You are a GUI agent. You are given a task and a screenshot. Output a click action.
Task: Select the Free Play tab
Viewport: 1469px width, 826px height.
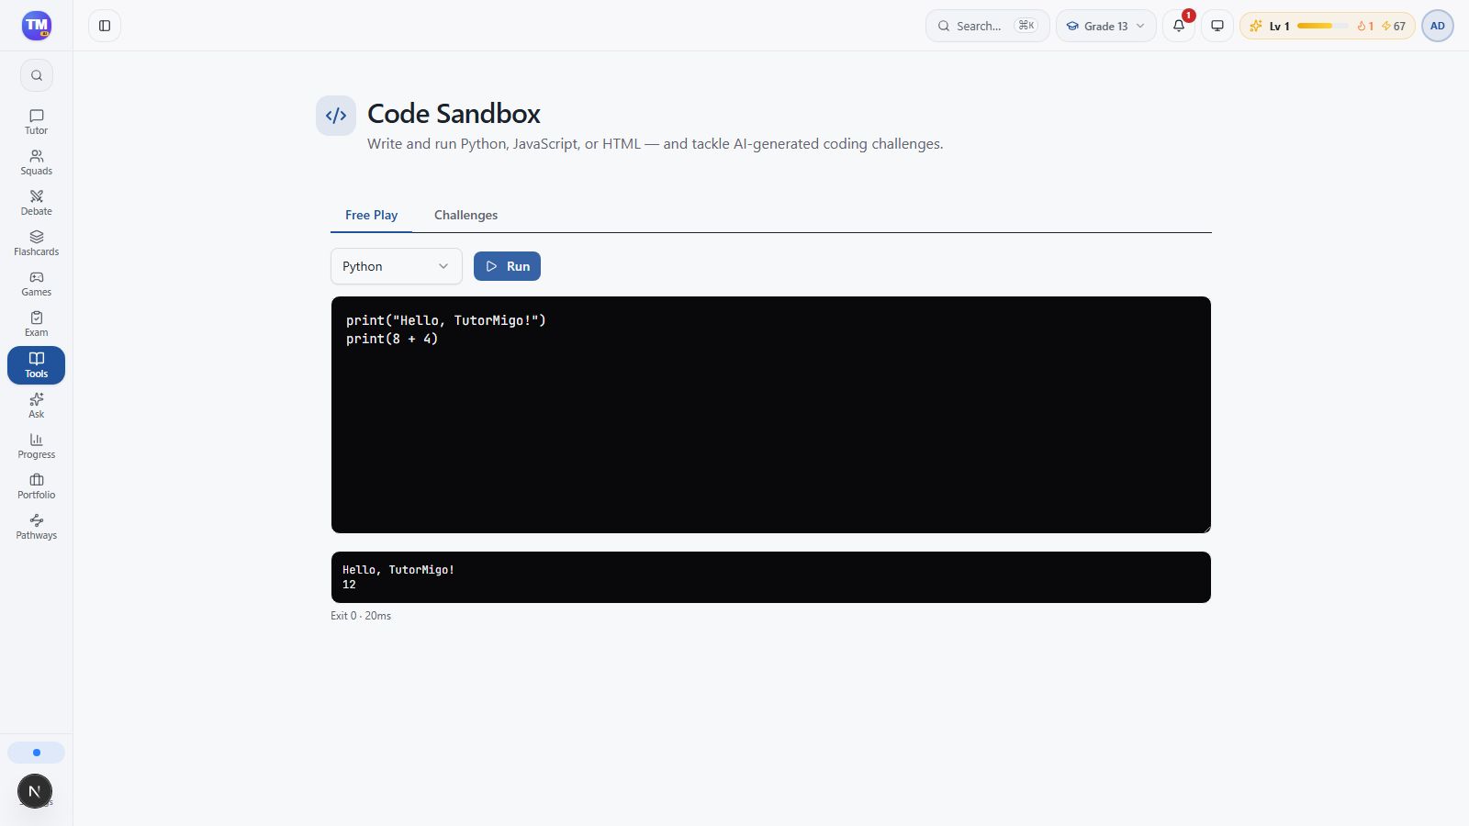371,215
